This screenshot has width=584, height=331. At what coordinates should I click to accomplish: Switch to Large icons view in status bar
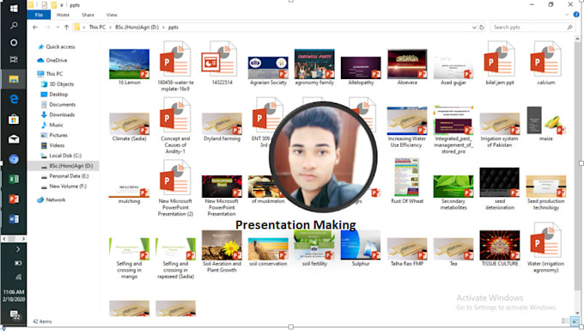click(575, 321)
